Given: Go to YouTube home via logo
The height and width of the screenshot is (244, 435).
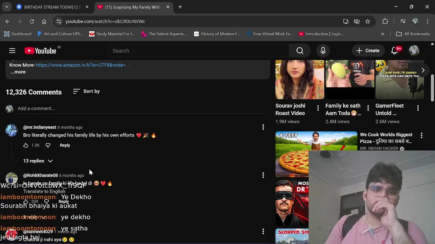Looking at the screenshot, I should [x=40, y=51].
